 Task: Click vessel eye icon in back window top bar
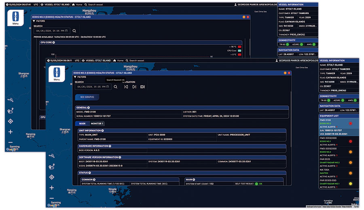(42, 4)
